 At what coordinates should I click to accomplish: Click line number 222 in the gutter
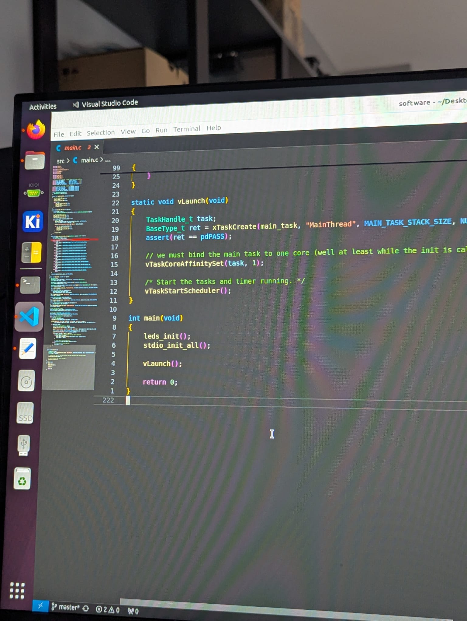click(x=108, y=400)
